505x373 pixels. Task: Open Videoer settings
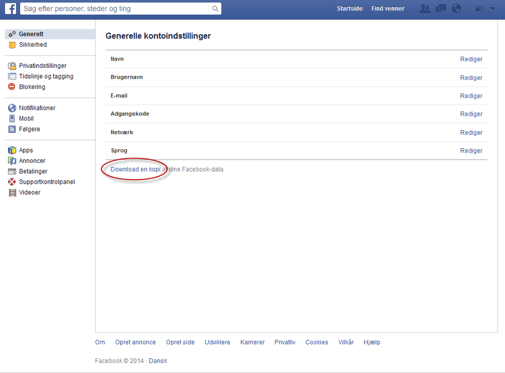(x=29, y=192)
